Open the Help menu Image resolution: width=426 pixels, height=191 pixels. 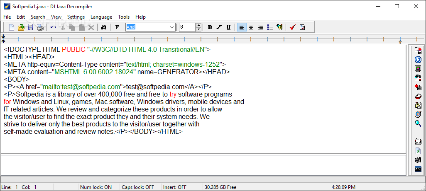[140, 17]
